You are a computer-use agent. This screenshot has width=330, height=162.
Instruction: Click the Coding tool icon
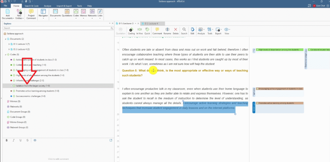[131, 30]
